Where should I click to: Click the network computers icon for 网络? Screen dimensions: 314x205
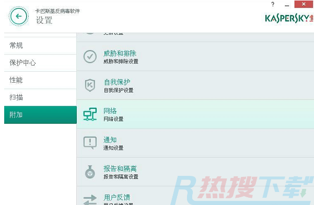(90, 114)
